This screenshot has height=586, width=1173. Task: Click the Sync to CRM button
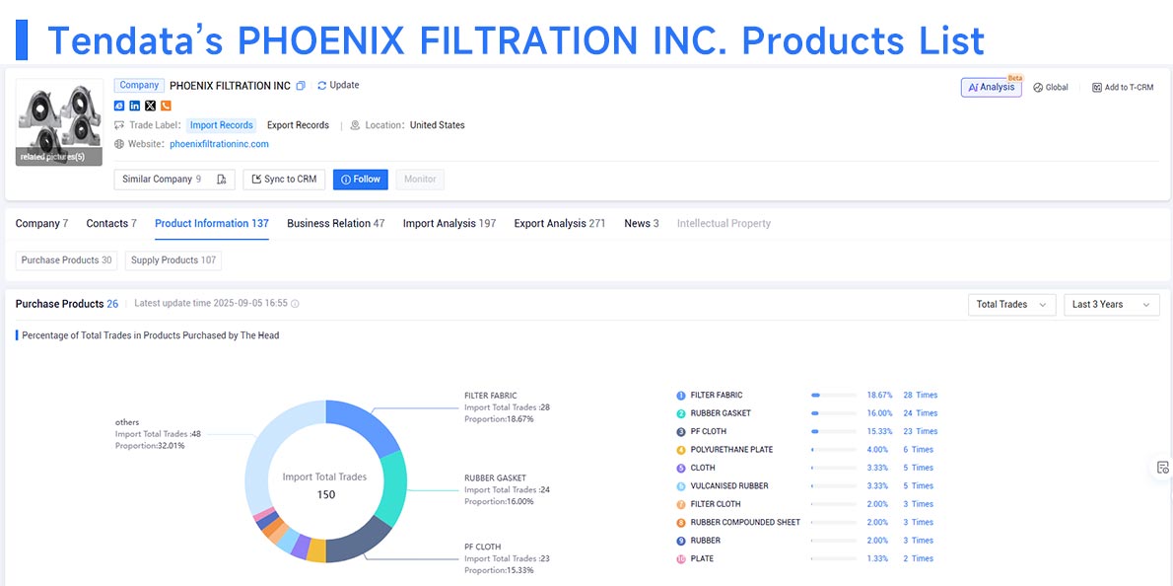pos(284,180)
